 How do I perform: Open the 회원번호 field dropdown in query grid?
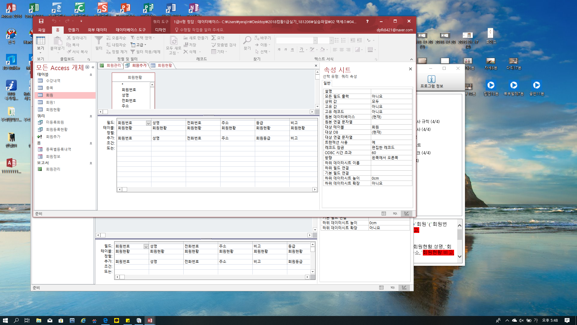(x=148, y=123)
